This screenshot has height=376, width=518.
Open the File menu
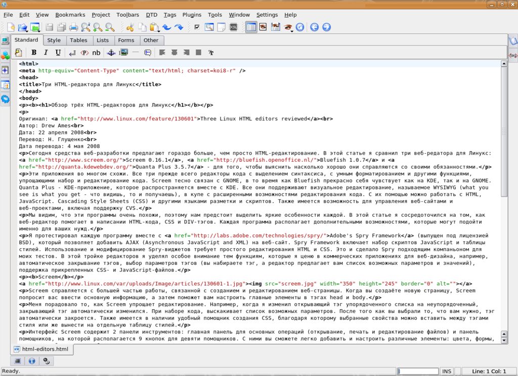[8, 15]
